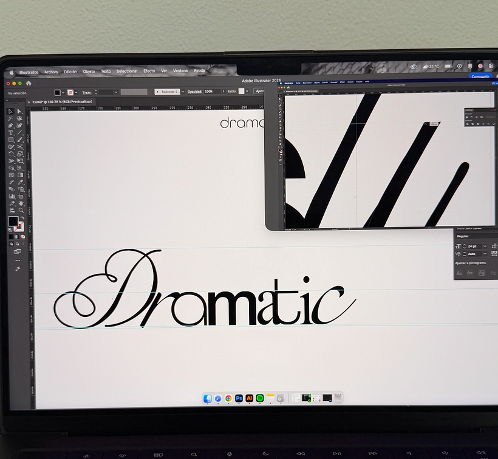Select the Curvature tool
Viewport: 498px width, 459px height.
[19, 126]
